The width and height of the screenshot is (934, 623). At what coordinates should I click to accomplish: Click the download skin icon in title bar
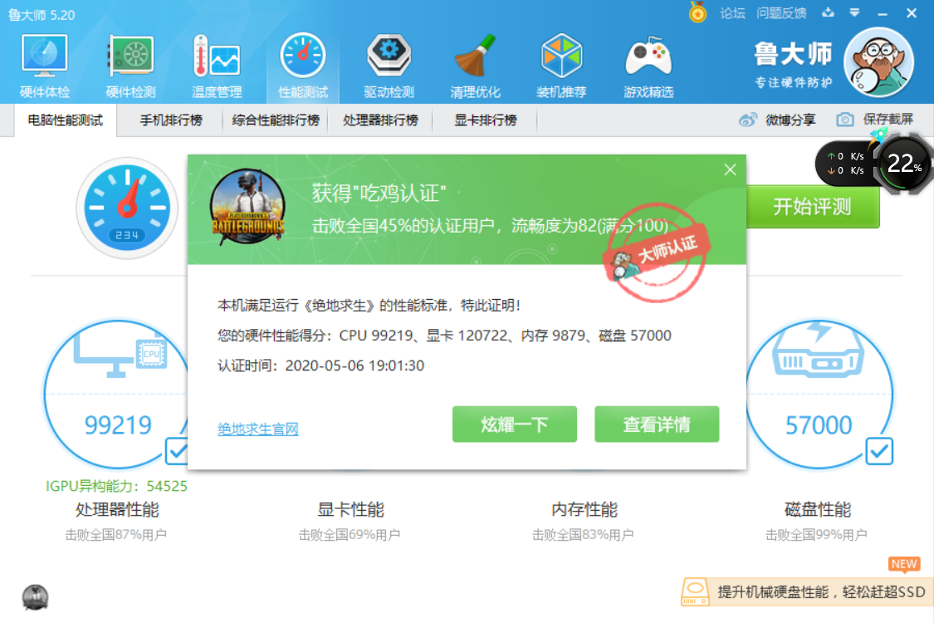pyautogui.click(x=828, y=12)
